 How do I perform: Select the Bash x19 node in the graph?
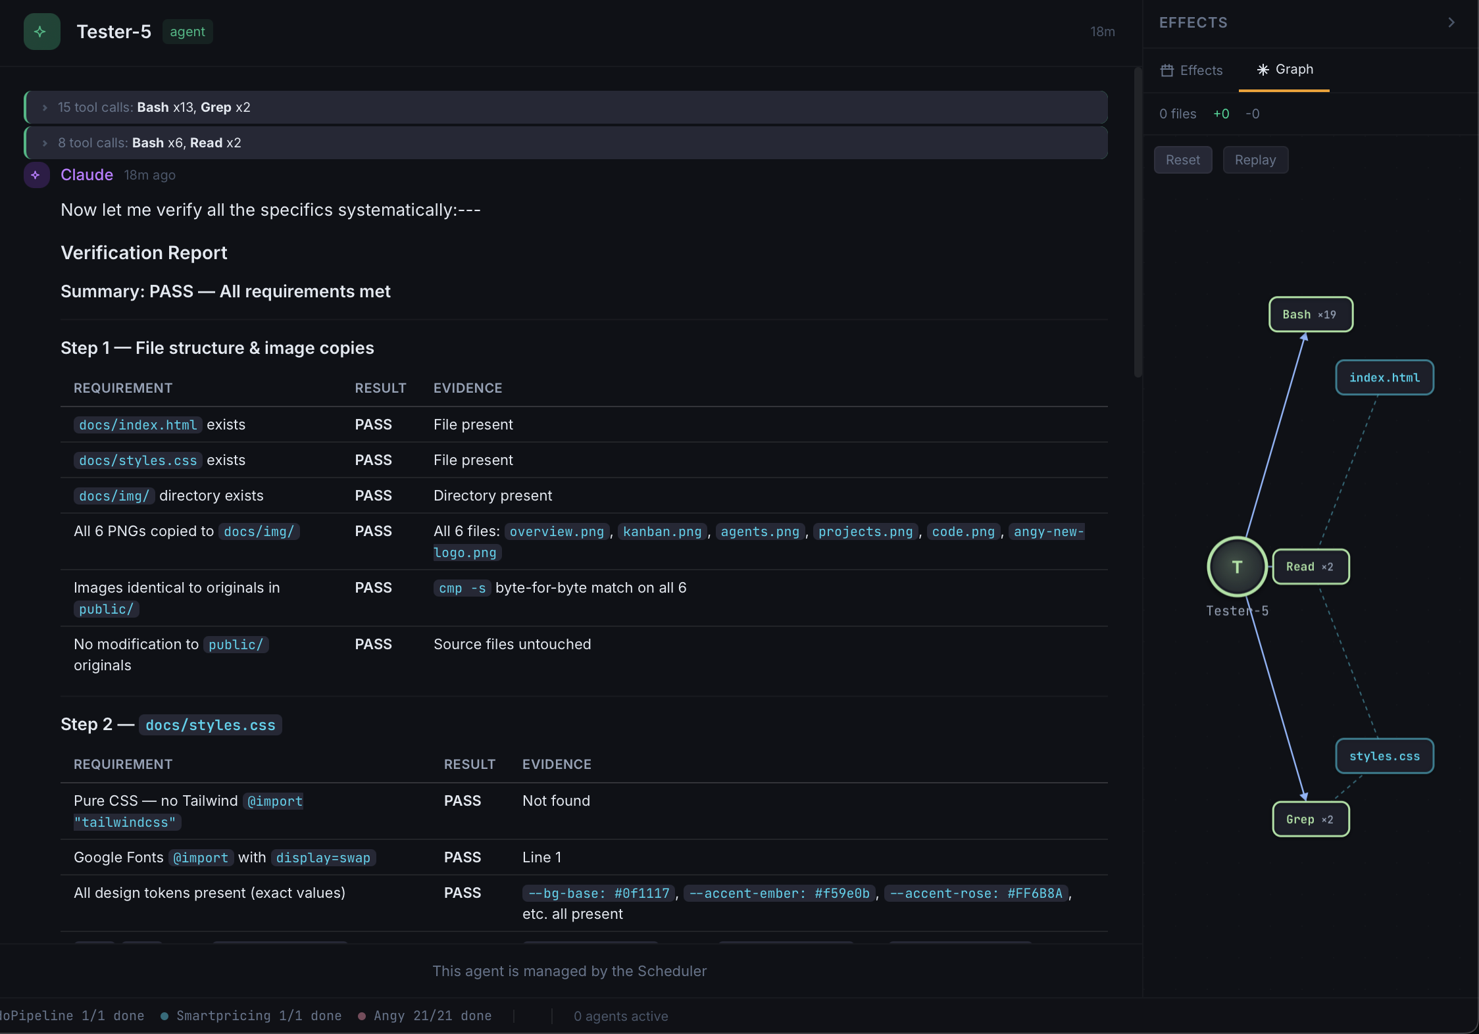click(x=1310, y=314)
